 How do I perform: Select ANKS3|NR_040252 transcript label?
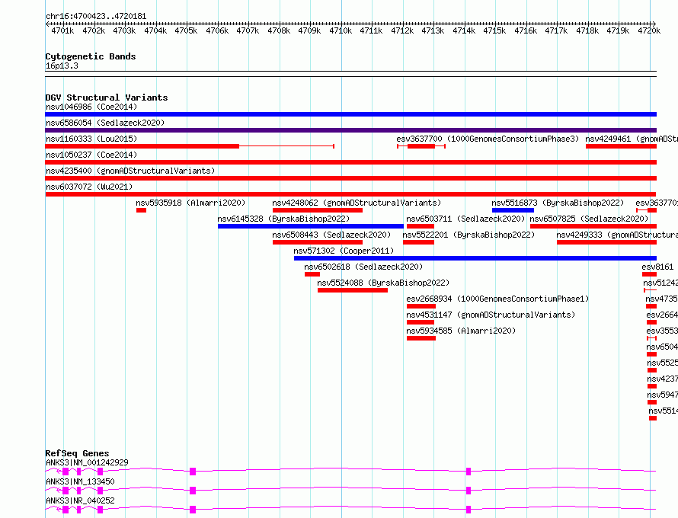tap(80, 500)
